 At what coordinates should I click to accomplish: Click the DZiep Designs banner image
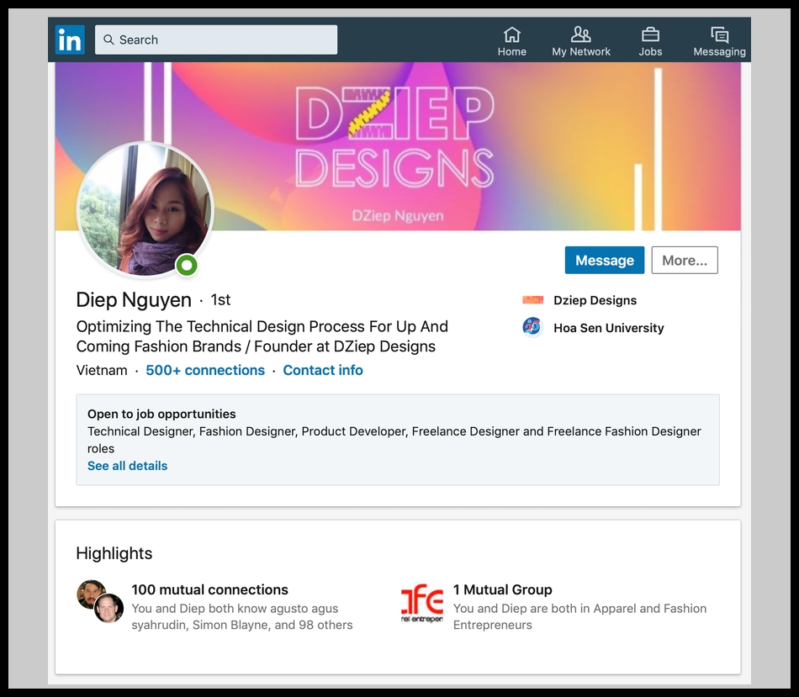click(398, 146)
